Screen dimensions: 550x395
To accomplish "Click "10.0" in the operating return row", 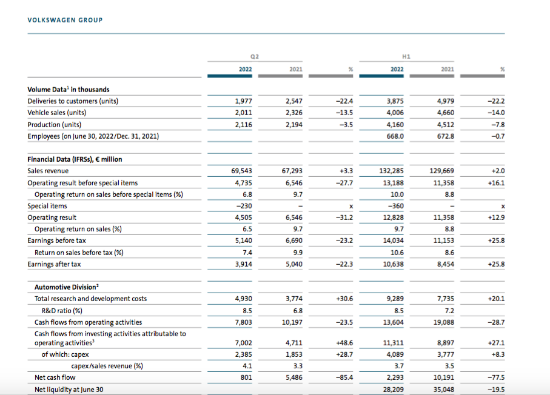I will tap(397, 194).
